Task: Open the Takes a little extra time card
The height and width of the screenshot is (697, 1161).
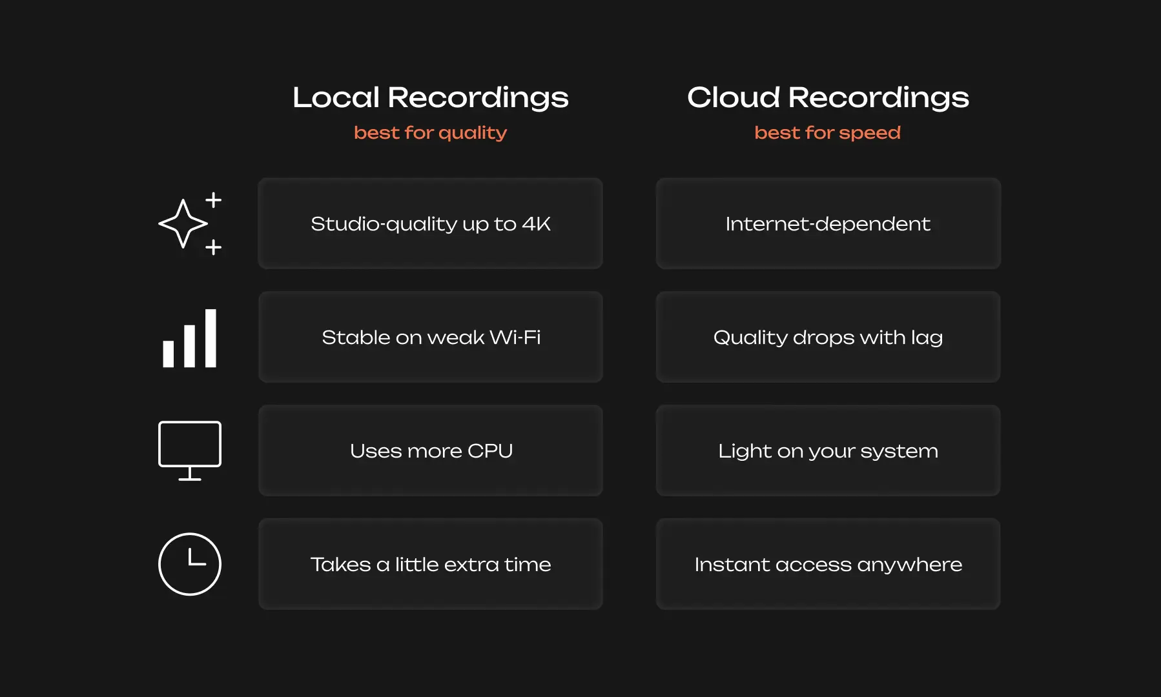Action: pos(430,564)
